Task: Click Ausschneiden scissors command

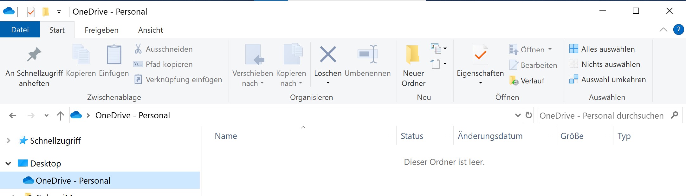Action: (x=163, y=49)
